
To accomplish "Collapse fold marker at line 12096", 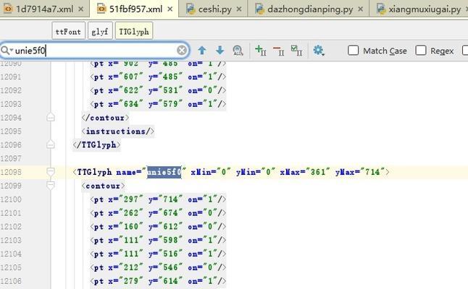I will pos(51,144).
